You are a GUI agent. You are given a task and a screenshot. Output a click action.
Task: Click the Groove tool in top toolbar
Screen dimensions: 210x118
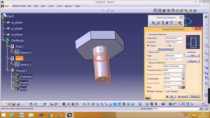168,10
